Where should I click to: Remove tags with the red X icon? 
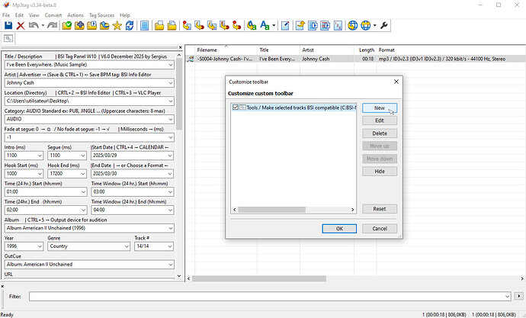pyautogui.click(x=21, y=25)
